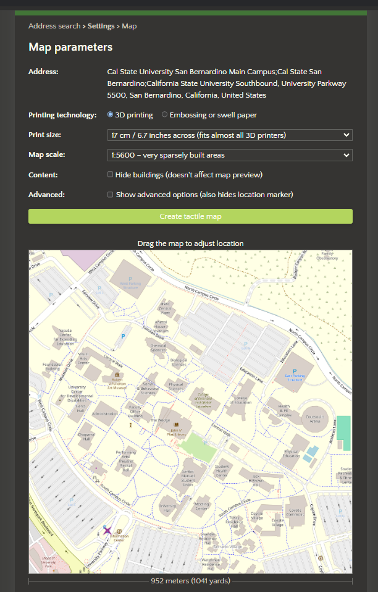Open the Map scale dropdown
378x592 pixels.
[230, 155]
